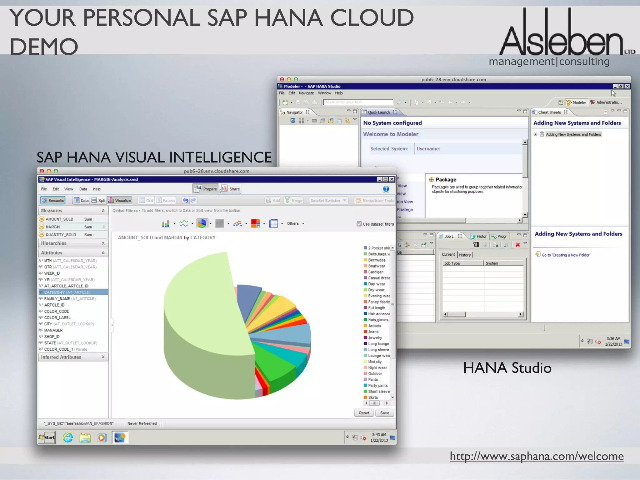Viewport: 640px width, 480px height.
Task: Switch to Modeler perspective in HANA Studio
Action: coord(576,102)
